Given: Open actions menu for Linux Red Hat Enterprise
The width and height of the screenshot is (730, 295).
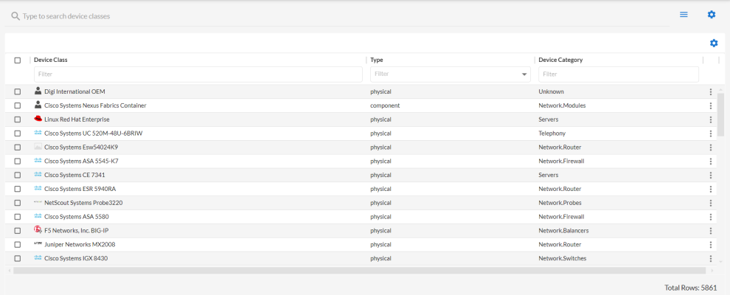Looking at the screenshot, I should point(710,119).
